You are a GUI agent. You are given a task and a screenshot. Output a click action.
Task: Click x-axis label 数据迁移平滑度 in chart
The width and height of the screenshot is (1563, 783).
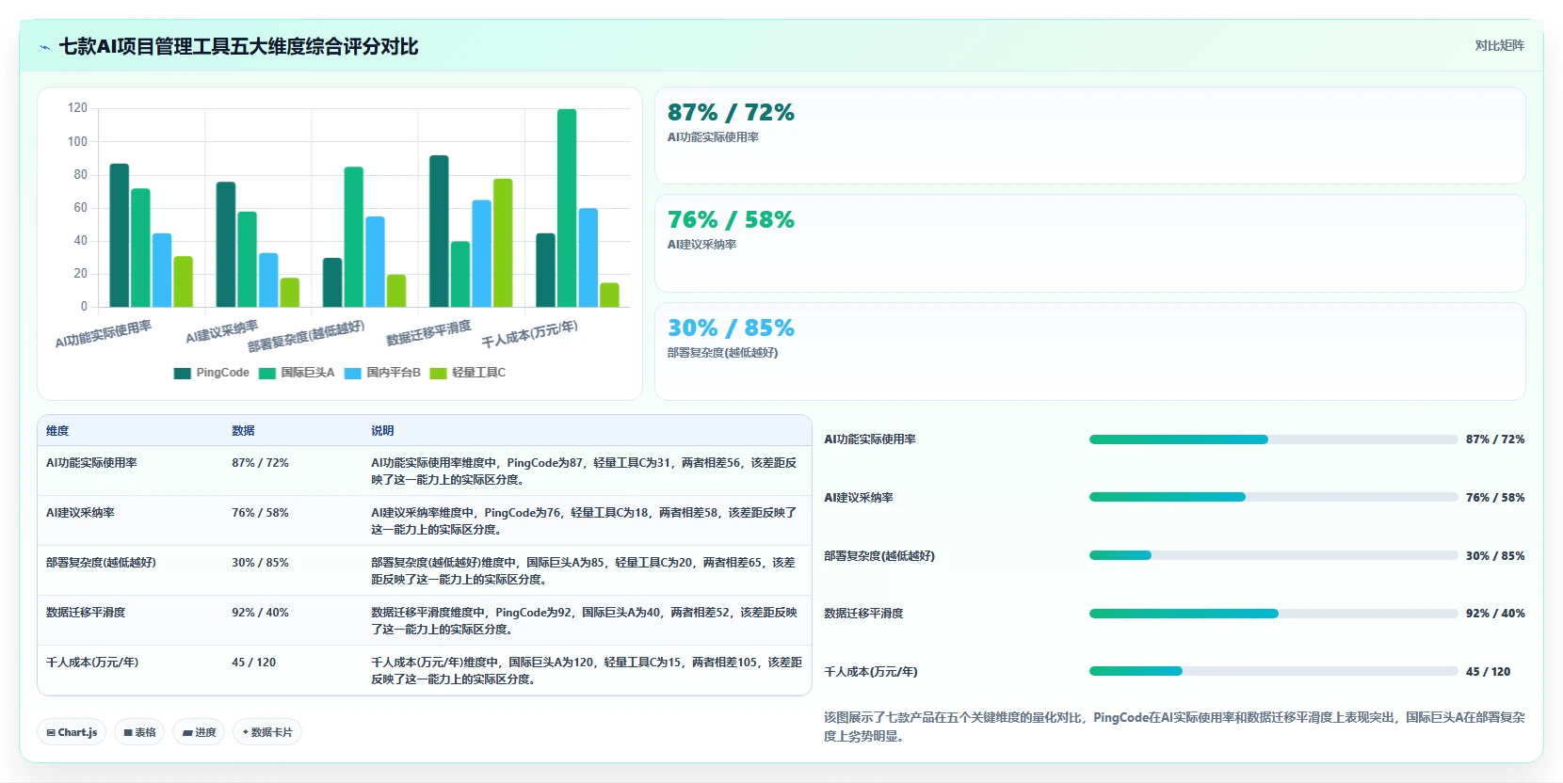click(x=428, y=333)
